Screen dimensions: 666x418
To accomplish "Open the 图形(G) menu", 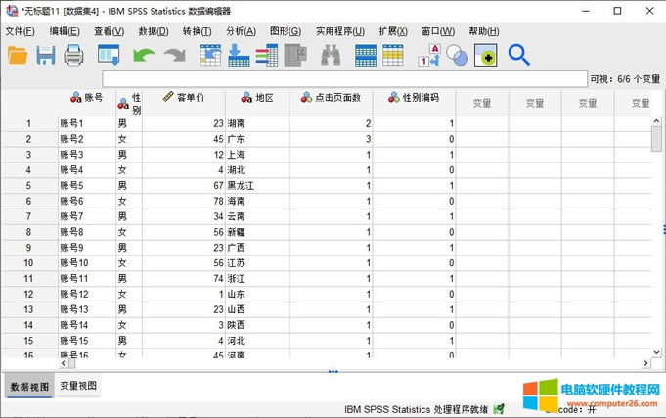I will [285, 31].
